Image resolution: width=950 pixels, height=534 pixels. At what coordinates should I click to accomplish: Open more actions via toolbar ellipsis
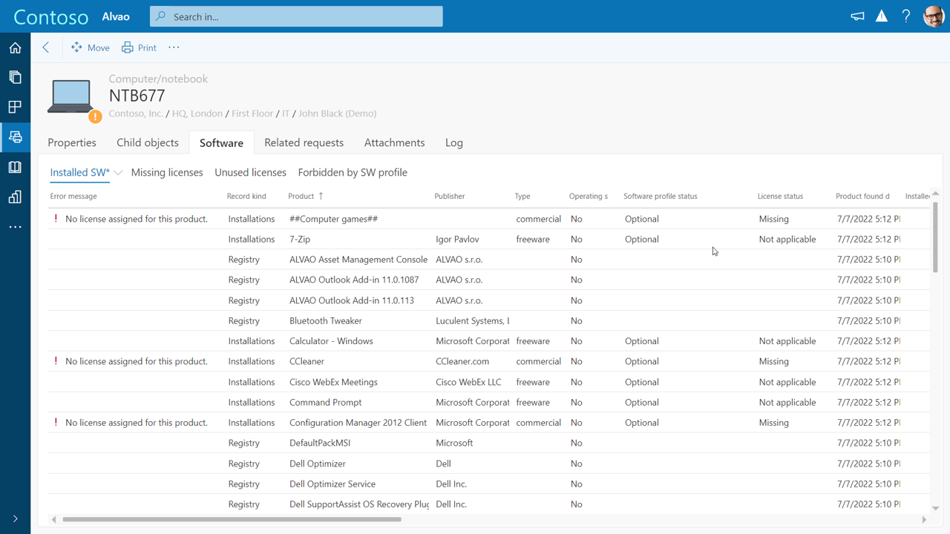click(x=174, y=47)
